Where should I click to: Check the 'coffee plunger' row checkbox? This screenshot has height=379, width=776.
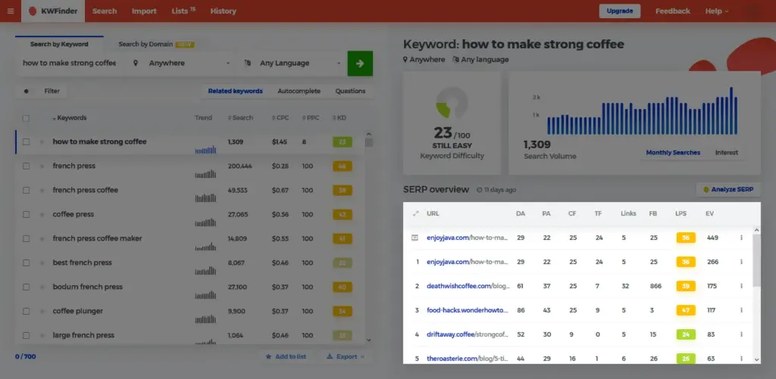tap(27, 312)
